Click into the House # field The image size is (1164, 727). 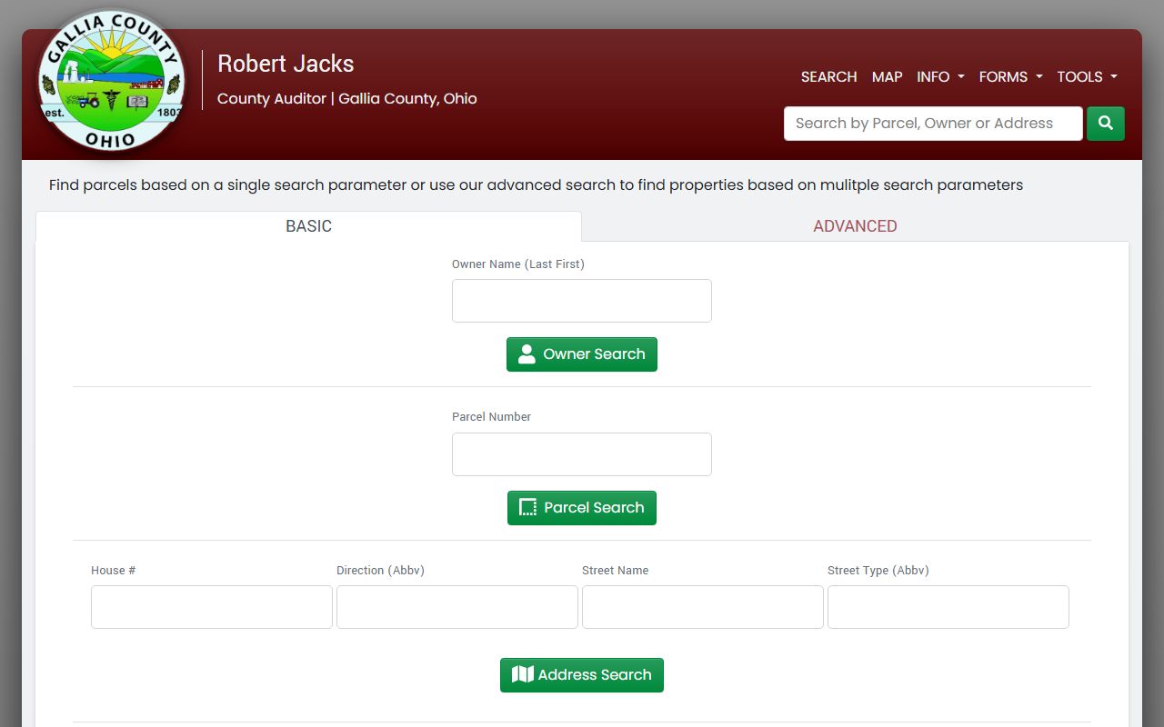[x=212, y=607]
